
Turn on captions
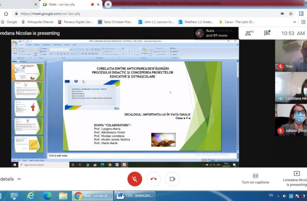pos(255,179)
